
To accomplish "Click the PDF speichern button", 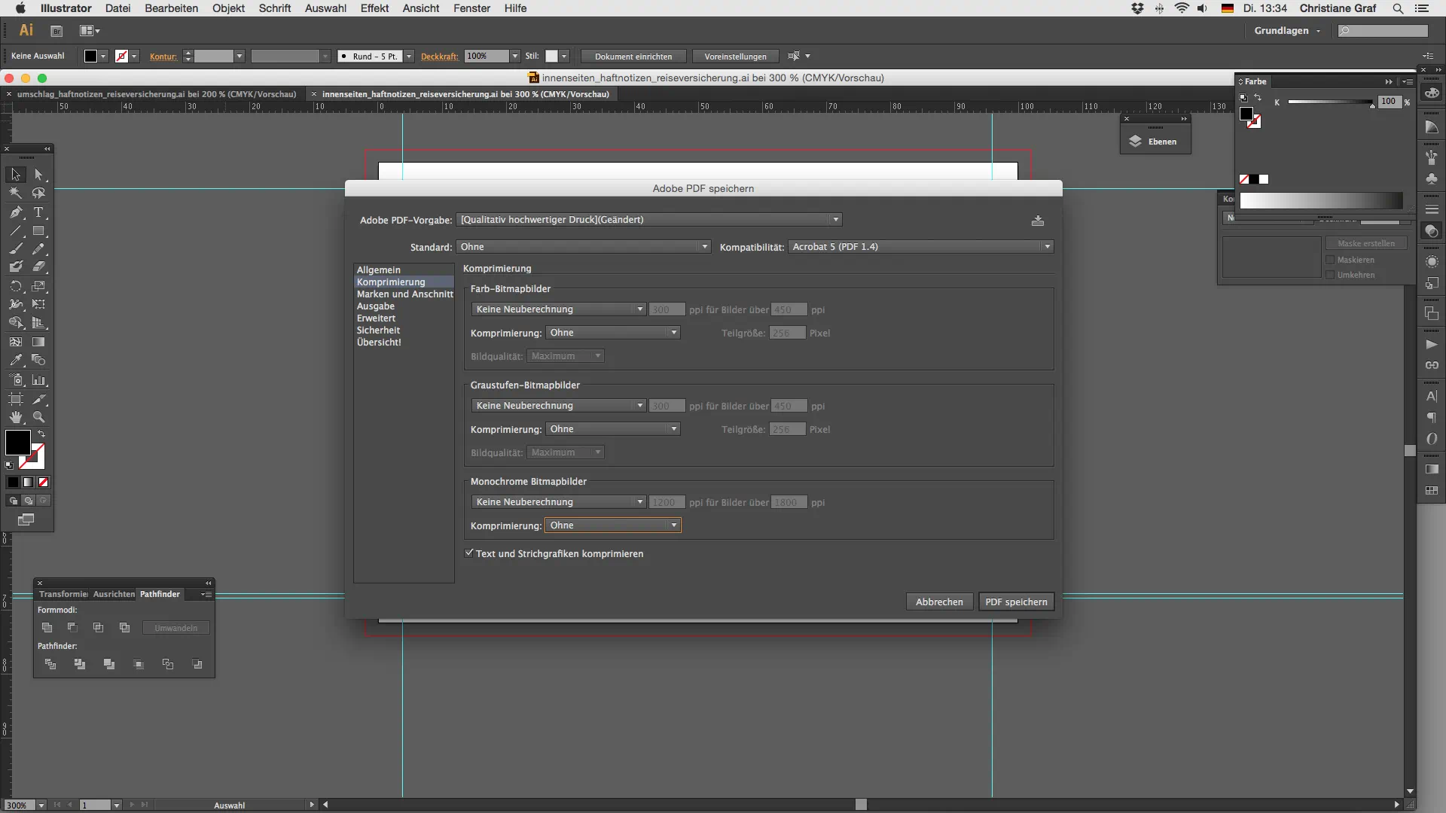I will click(x=1015, y=601).
